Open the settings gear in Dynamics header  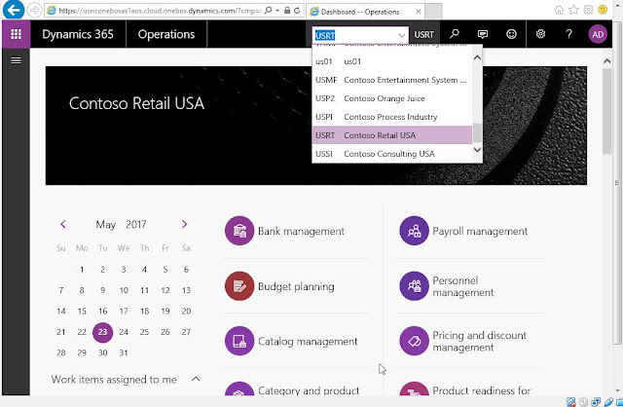click(x=540, y=34)
